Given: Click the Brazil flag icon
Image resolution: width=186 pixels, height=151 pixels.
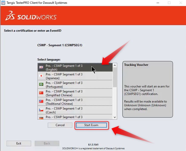Looking at the screenshot, I should 41,84.
